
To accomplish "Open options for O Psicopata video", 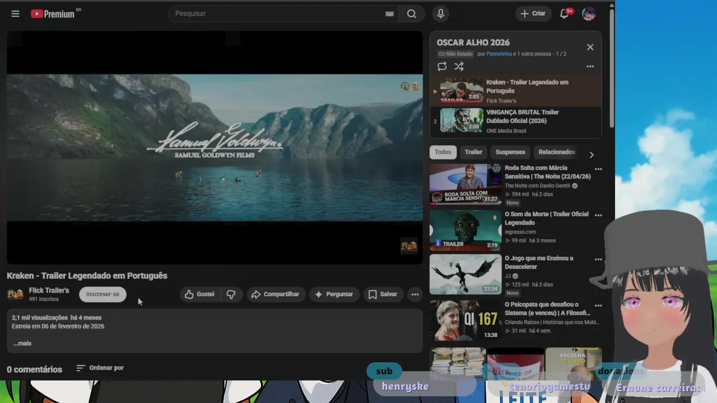I will 598,306.
